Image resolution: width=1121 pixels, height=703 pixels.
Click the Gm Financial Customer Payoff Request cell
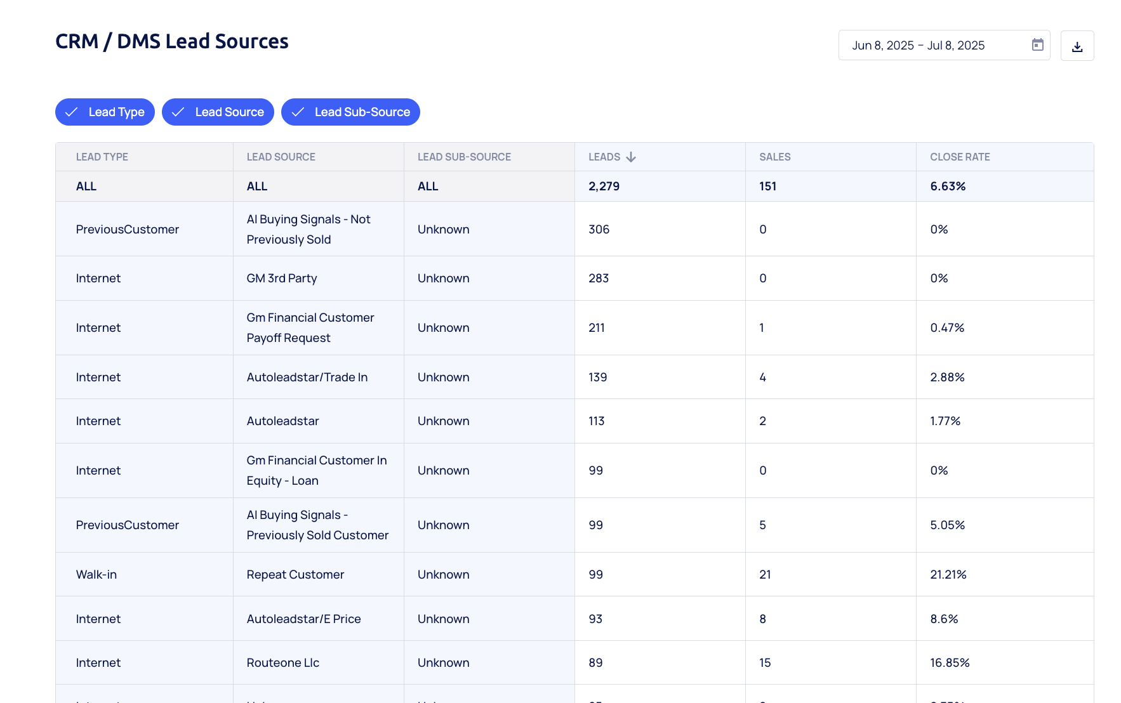pos(310,328)
